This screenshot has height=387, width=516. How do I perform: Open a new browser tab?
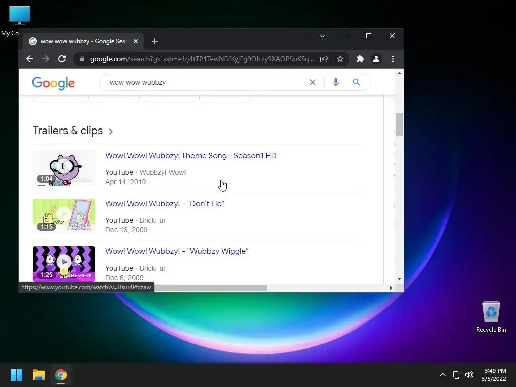(155, 41)
